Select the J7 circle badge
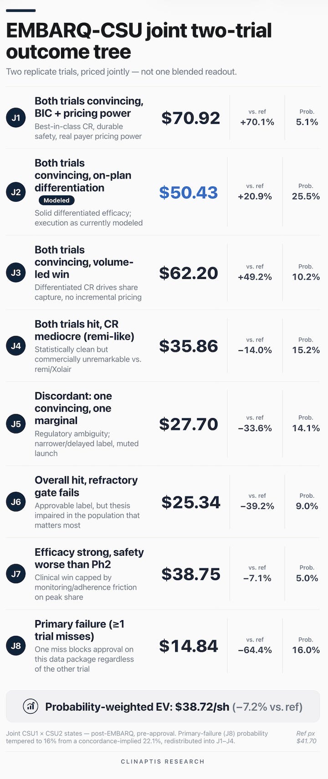This screenshot has width=328, height=779. click(x=16, y=574)
